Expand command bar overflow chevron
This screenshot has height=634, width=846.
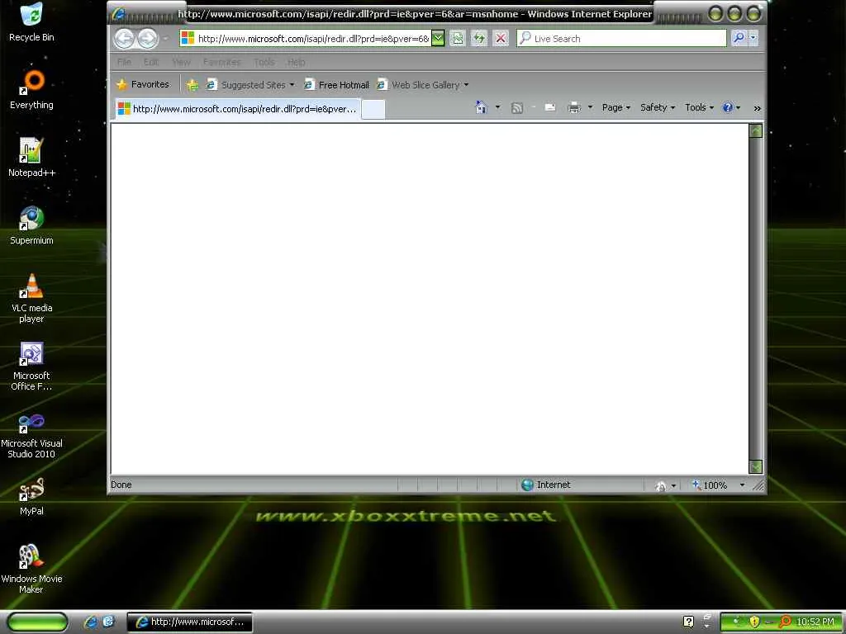(757, 108)
